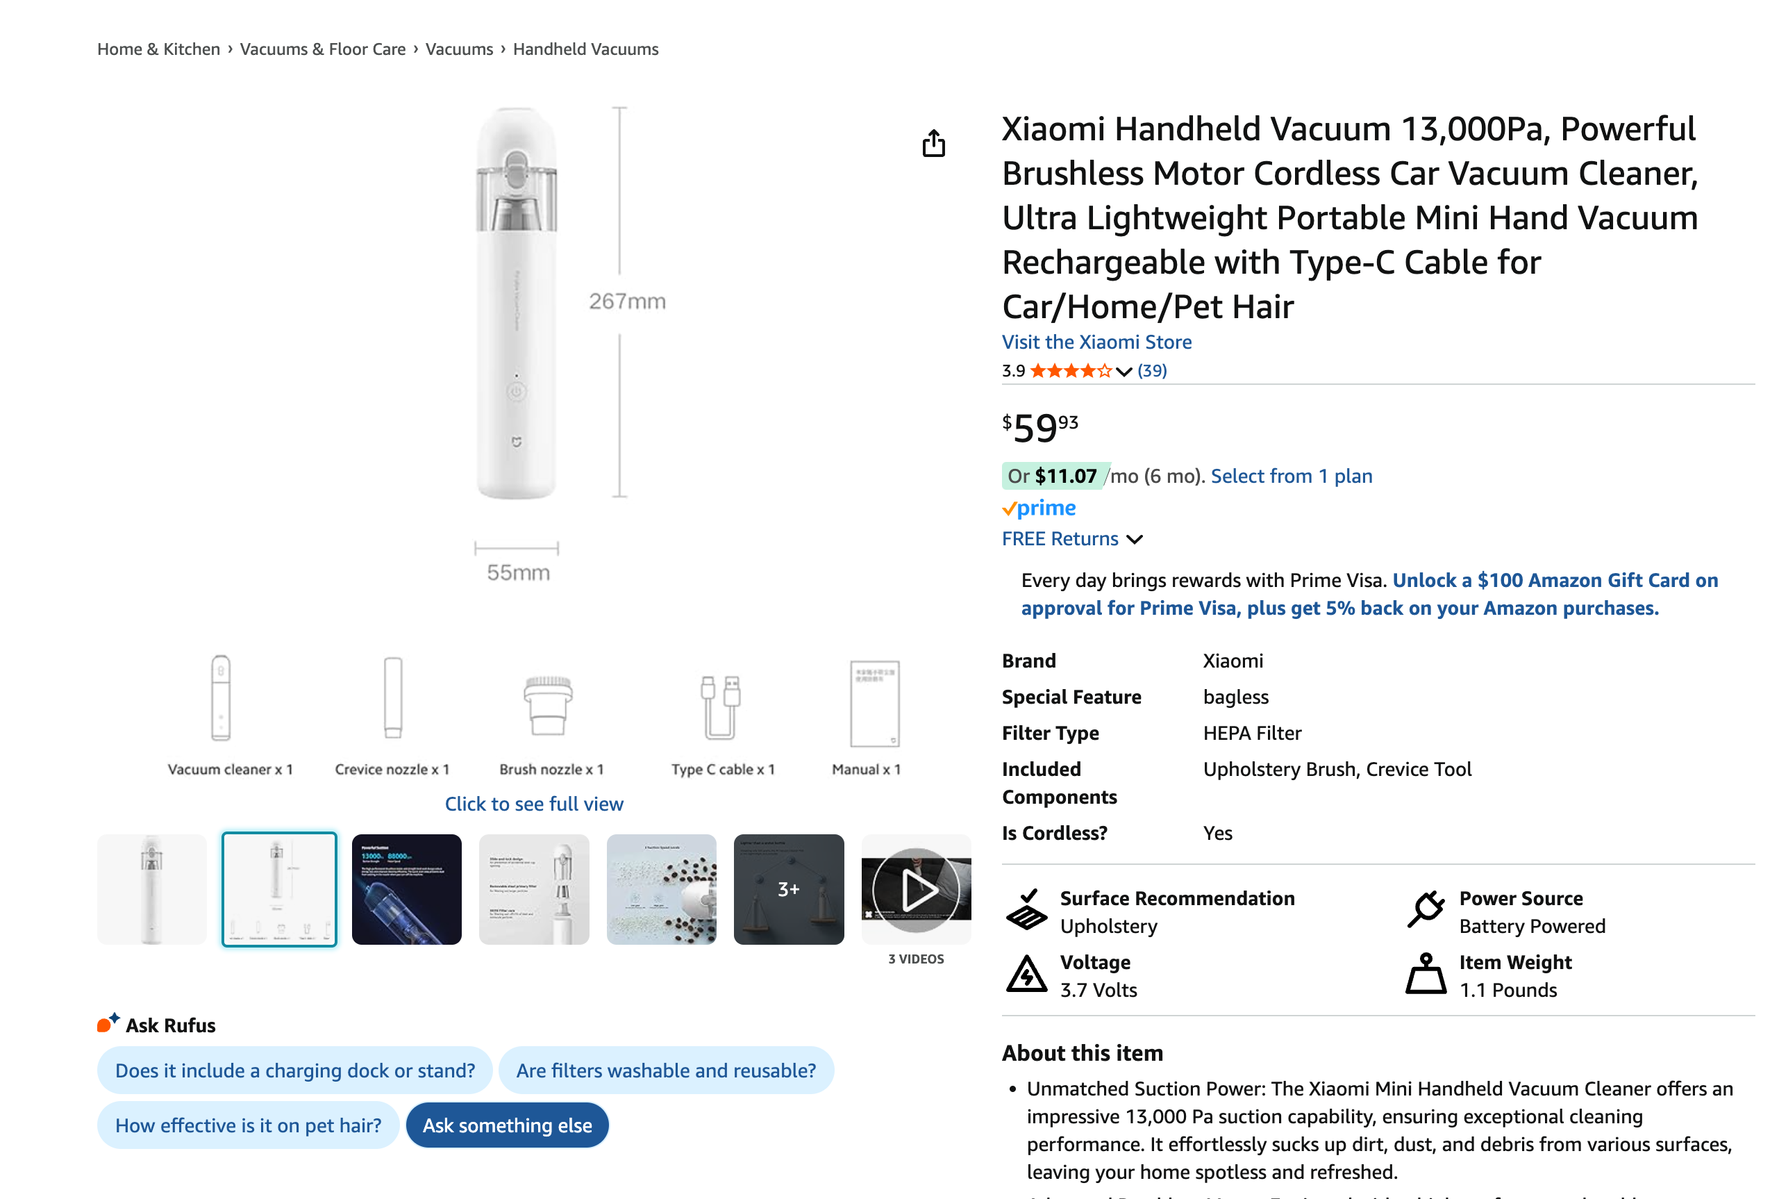The height and width of the screenshot is (1199, 1779).
Task: Click the Ask Rufus sparkle icon
Action: [x=108, y=1023]
